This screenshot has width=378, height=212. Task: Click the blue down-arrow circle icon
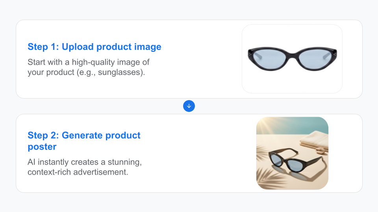tap(189, 106)
